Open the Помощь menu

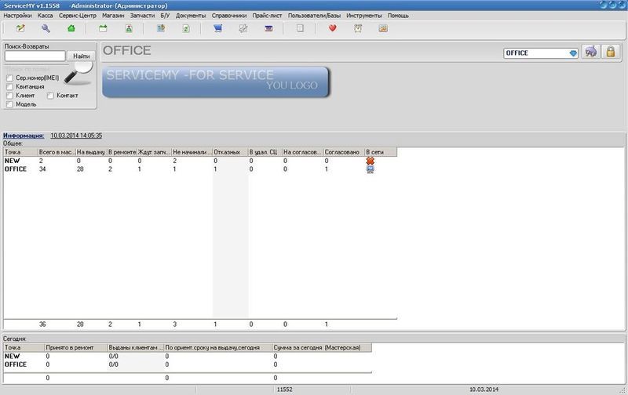[398, 16]
